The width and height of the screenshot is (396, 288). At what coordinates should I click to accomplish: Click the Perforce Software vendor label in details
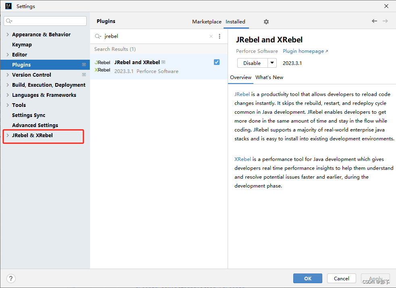pos(257,51)
